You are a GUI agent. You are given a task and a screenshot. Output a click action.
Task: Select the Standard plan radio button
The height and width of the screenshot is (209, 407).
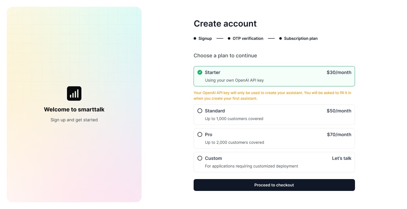200,111
